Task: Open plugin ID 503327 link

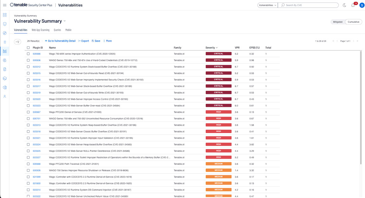Action: [x=37, y=157]
